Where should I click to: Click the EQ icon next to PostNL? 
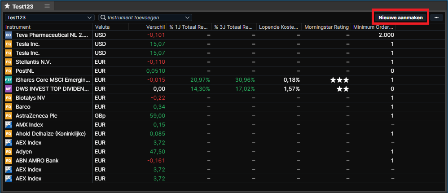point(9,71)
